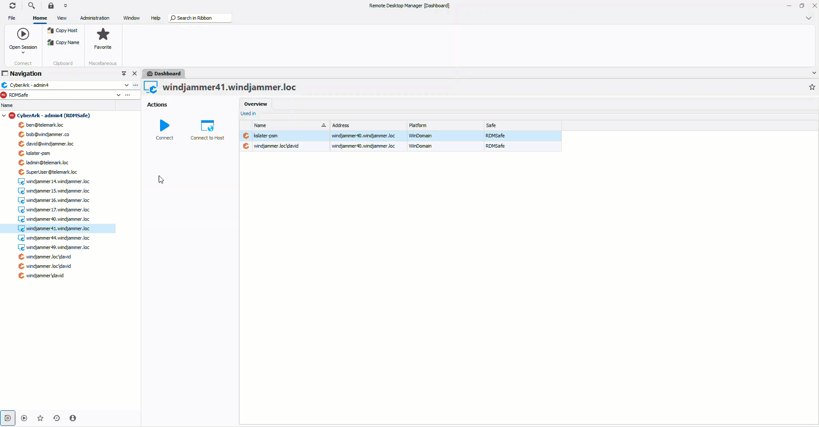Show favorites via bottom star icon
This screenshot has height=427, width=819.
(x=40, y=418)
